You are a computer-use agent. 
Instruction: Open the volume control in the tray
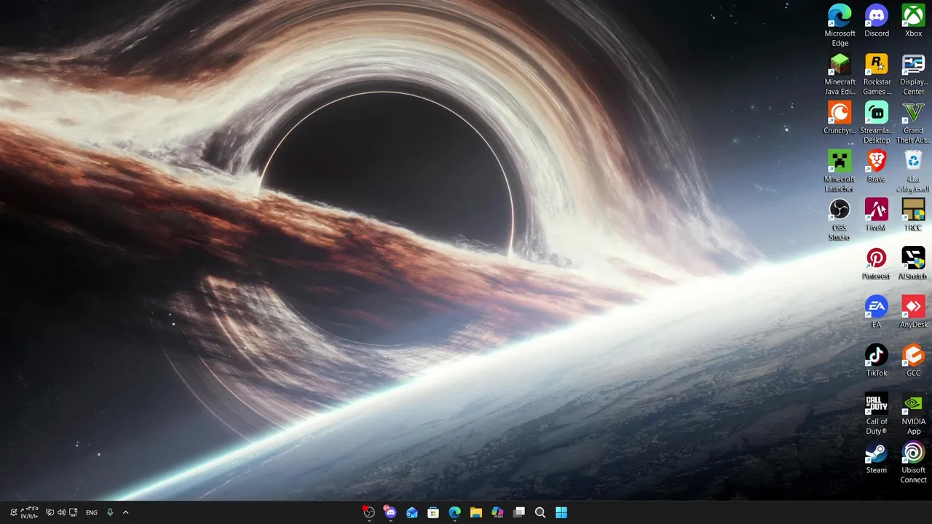point(61,512)
